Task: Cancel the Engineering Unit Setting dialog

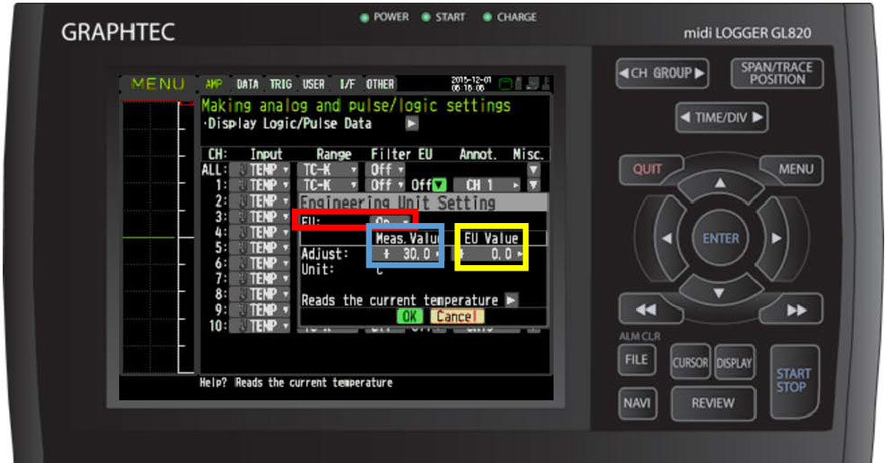Action: [457, 316]
